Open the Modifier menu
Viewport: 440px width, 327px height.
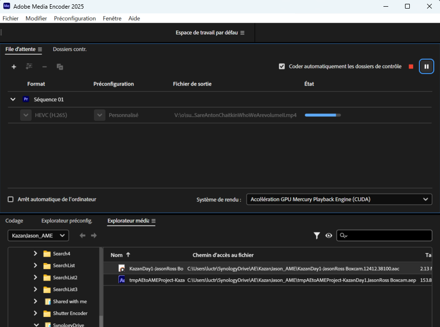pos(36,19)
